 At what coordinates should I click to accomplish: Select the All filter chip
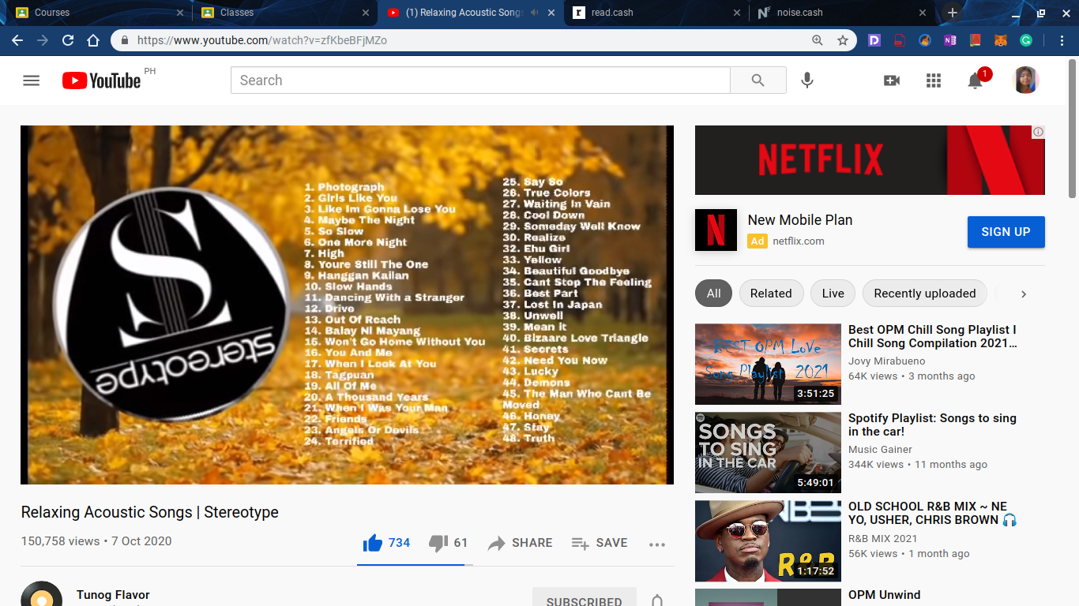click(x=714, y=294)
